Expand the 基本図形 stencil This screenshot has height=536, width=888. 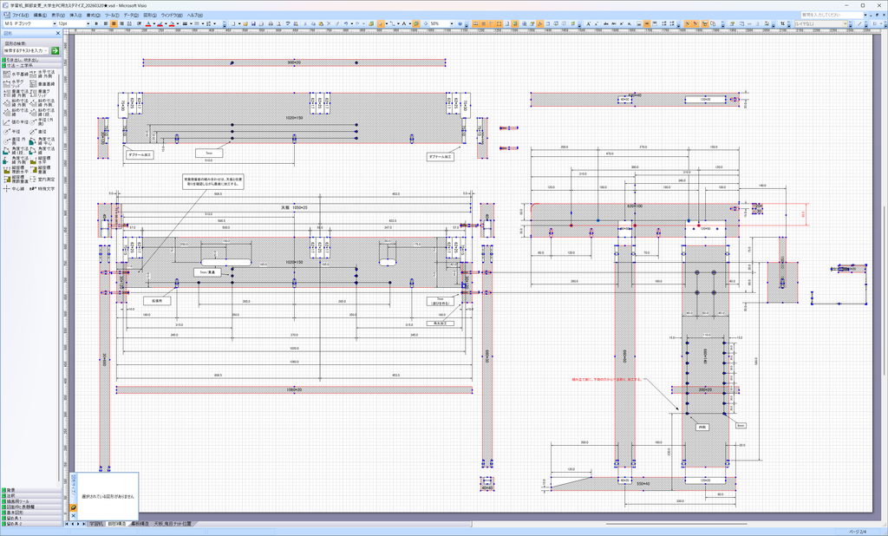click(31, 513)
